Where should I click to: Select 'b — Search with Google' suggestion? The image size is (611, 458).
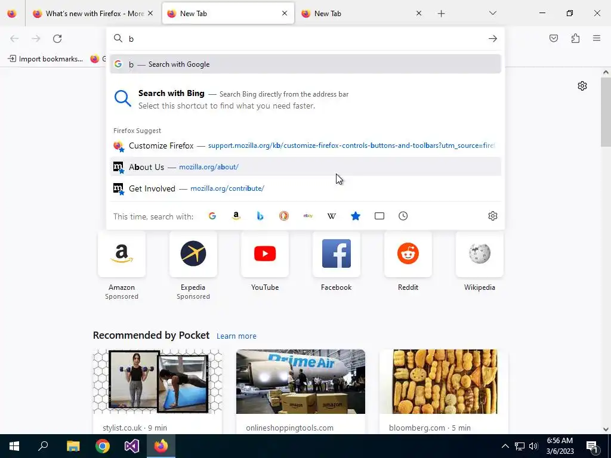[x=305, y=64]
